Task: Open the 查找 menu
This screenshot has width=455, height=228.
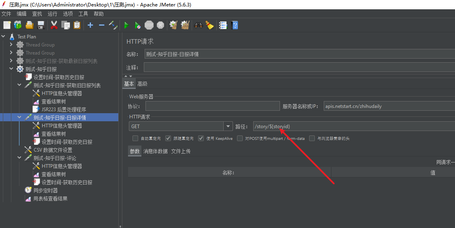Action: coord(37,14)
